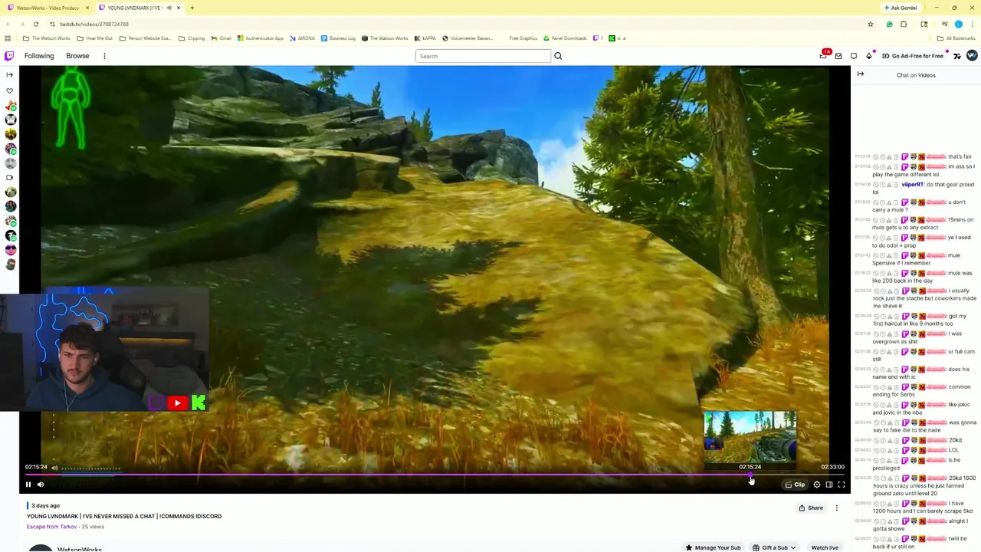Open the Browse page
Image resolution: width=981 pixels, height=552 pixels.
click(x=77, y=56)
